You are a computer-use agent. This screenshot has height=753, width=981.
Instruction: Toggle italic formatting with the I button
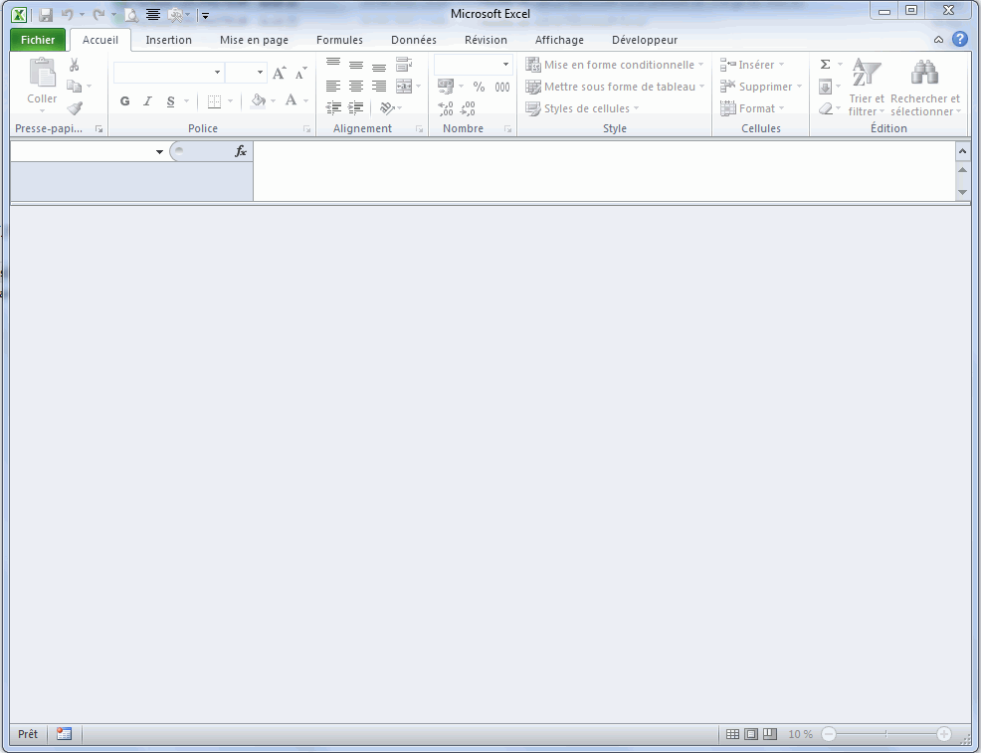click(147, 101)
